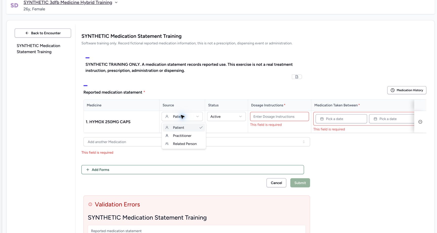Open the Active status dropdown

[x=226, y=117]
